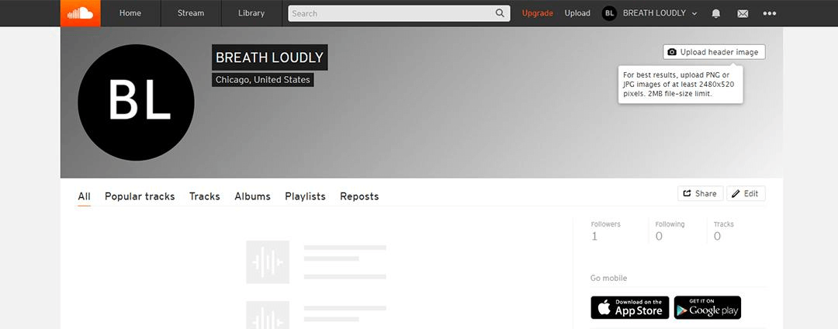Viewport: 838px width, 329px height.
Task: Click the Upgrade link
Action: (537, 13)
